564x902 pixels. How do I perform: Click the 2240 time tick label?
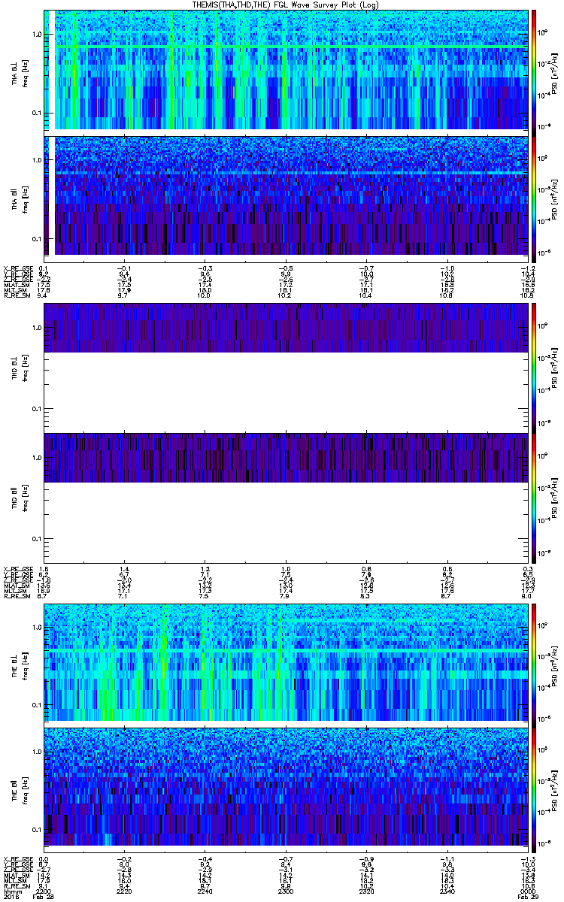[x=205, y=891]
